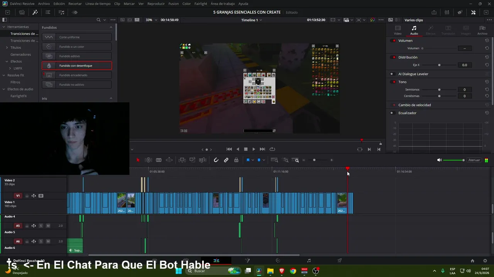Screen dimensions: 494x277
Task: Switch to the Video inspector tab
Action: tap(398, 30)
